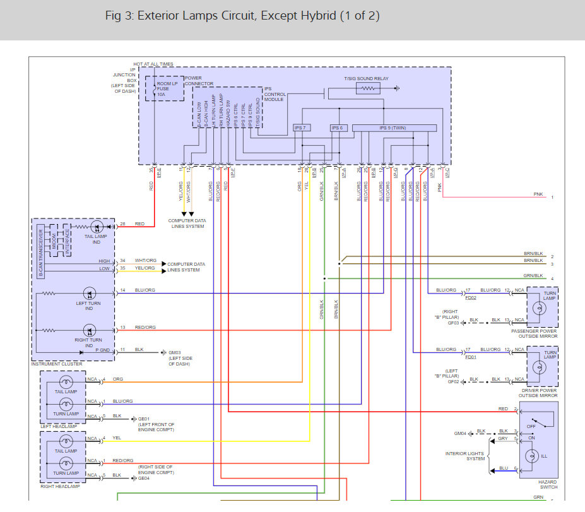Image resolution: width=585 pixels, height=512 pixels.
Task: Select the 'IPS 9 (TWIN)' box
Action: [x=394, y=128]
